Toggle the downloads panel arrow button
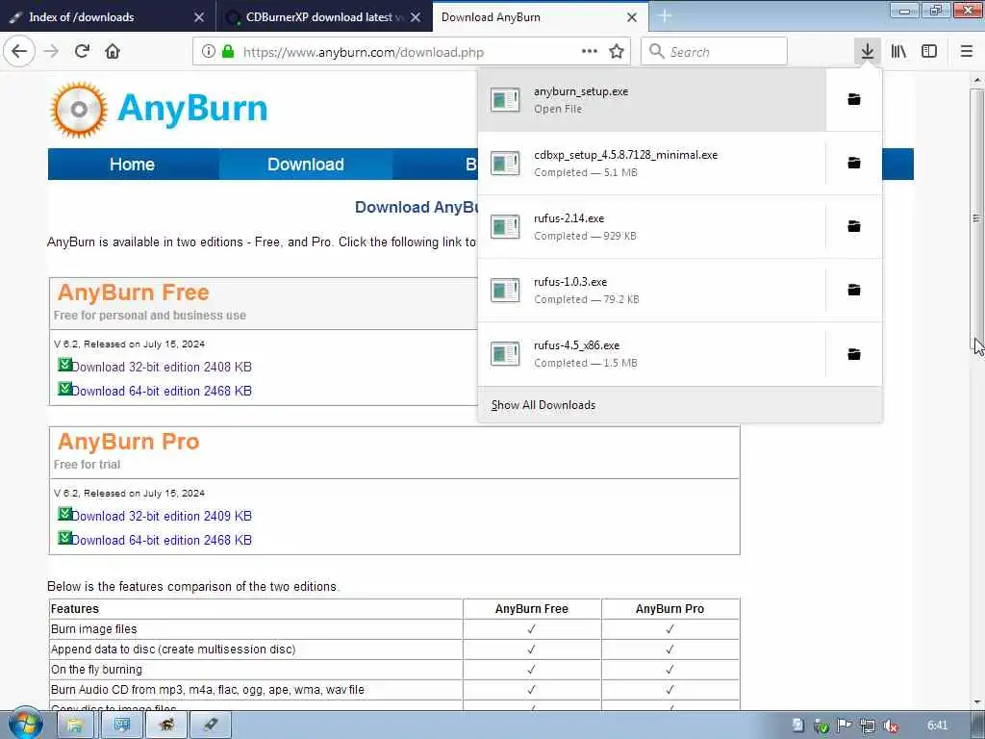The width and height of the screenshot is (985, 739). tap(868, 52)
